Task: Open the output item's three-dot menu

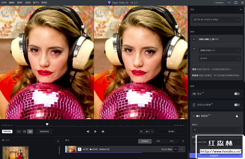Action: coord(182,149)
